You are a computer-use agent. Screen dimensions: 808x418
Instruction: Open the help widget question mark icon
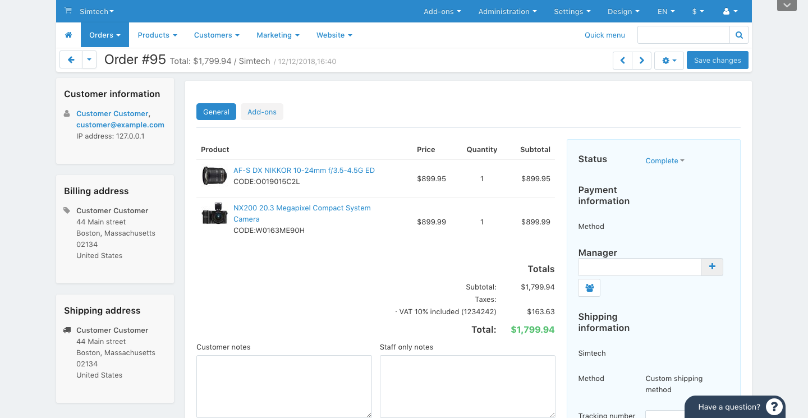coord(774,406)
